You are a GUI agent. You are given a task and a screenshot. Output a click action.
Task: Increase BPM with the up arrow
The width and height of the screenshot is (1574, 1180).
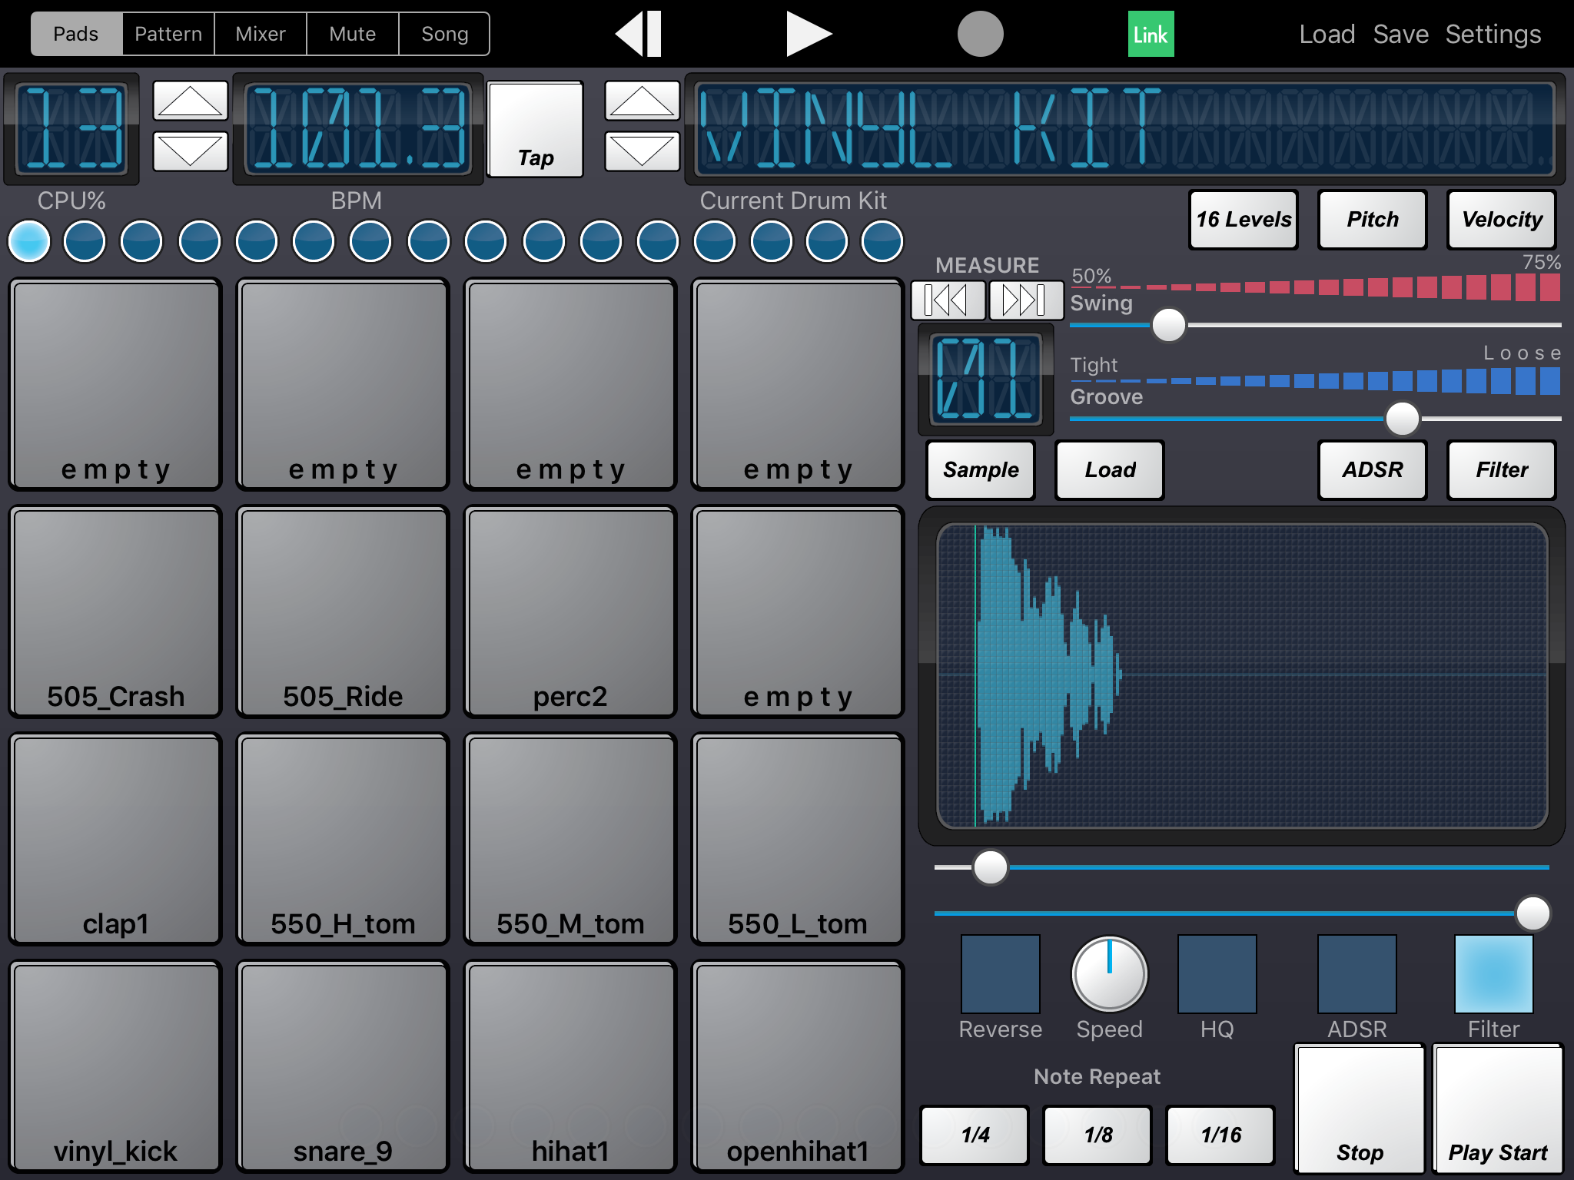(x=190, y=101)
